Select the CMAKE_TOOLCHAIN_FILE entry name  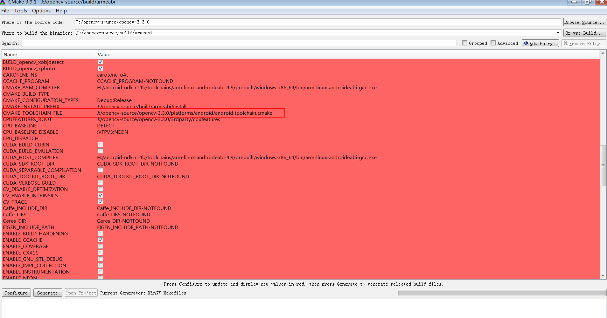[32, 113]
